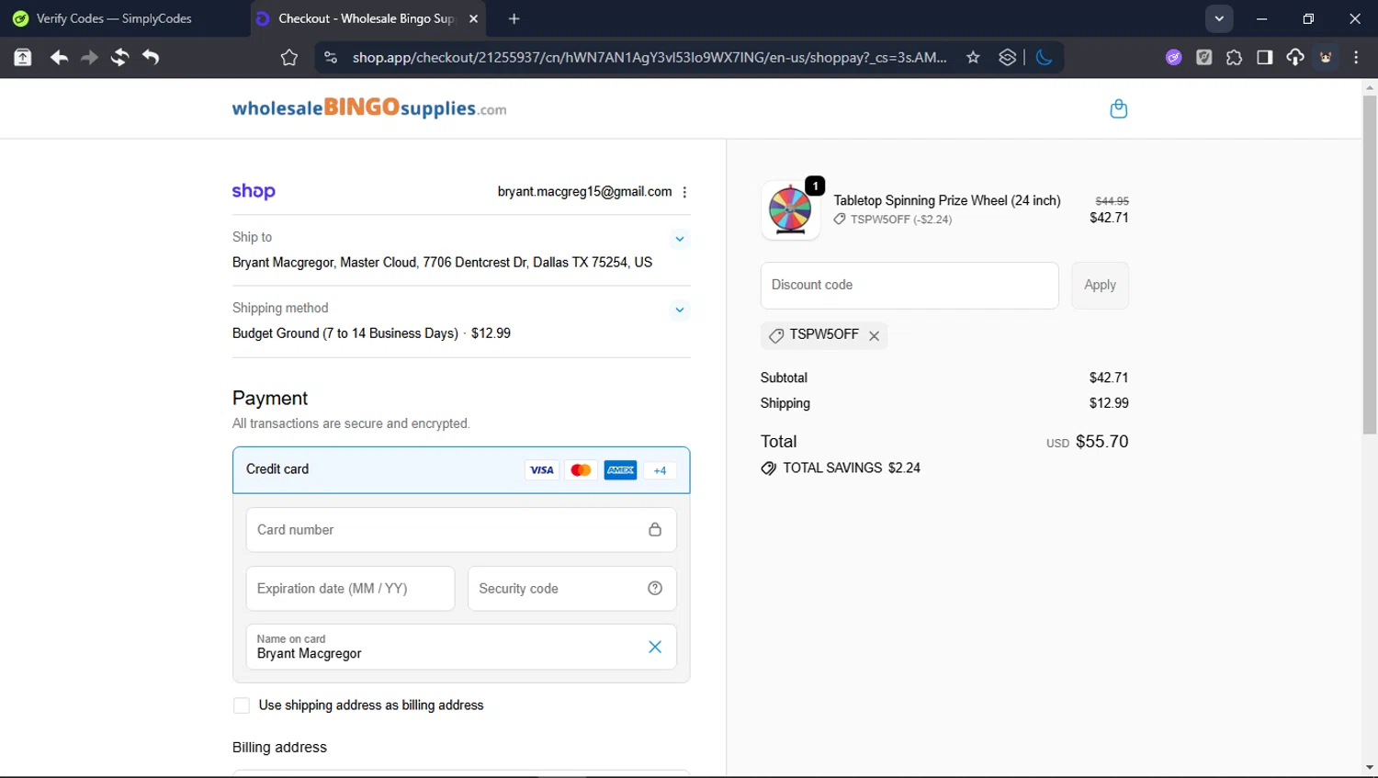
Task: Click Name on card field with Bryant Macgregor
Action: pyautogui.click(x=461, y=647)
